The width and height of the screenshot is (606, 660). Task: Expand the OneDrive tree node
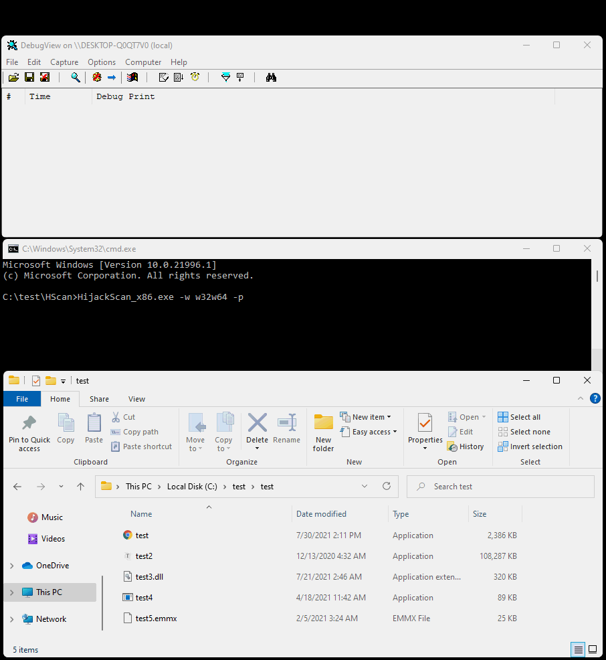point(12,566)
